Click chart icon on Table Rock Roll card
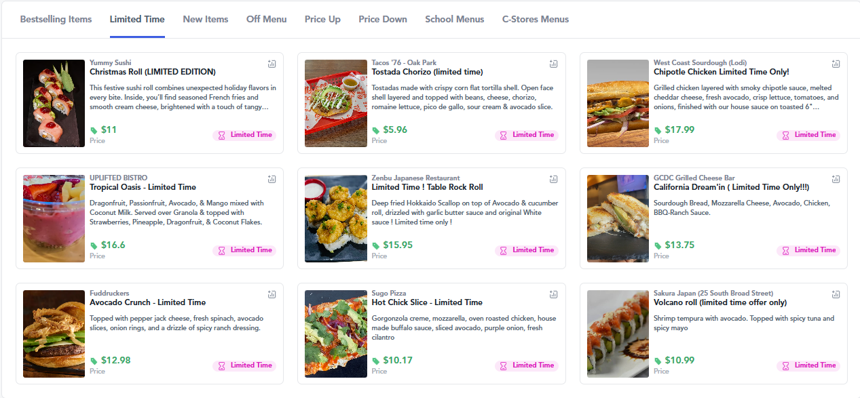The height and width of the screenshot is (398, 860). [553, 179]
